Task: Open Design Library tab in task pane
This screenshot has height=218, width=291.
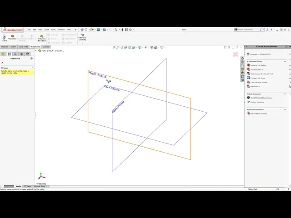Action: (x=242, y=62)
